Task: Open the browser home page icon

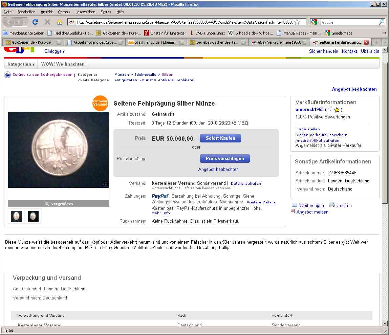Action: point(60,22)
